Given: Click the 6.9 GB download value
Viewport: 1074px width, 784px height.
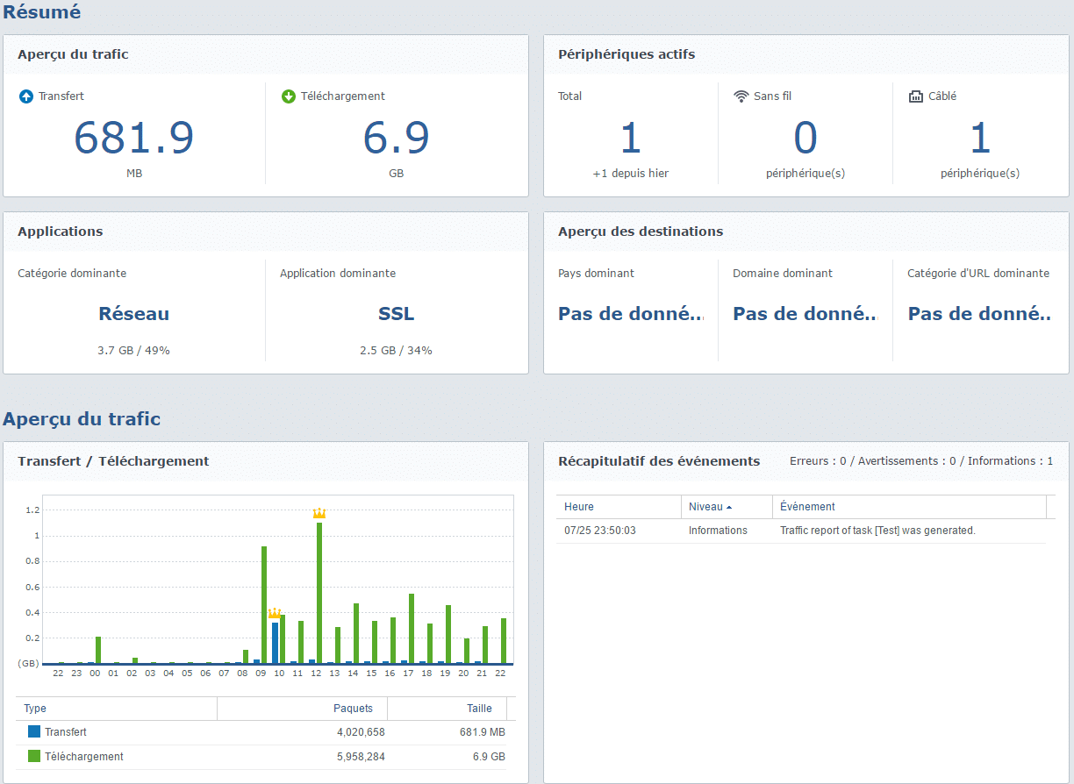Looking at the screenshot, I should coord(397,138).
